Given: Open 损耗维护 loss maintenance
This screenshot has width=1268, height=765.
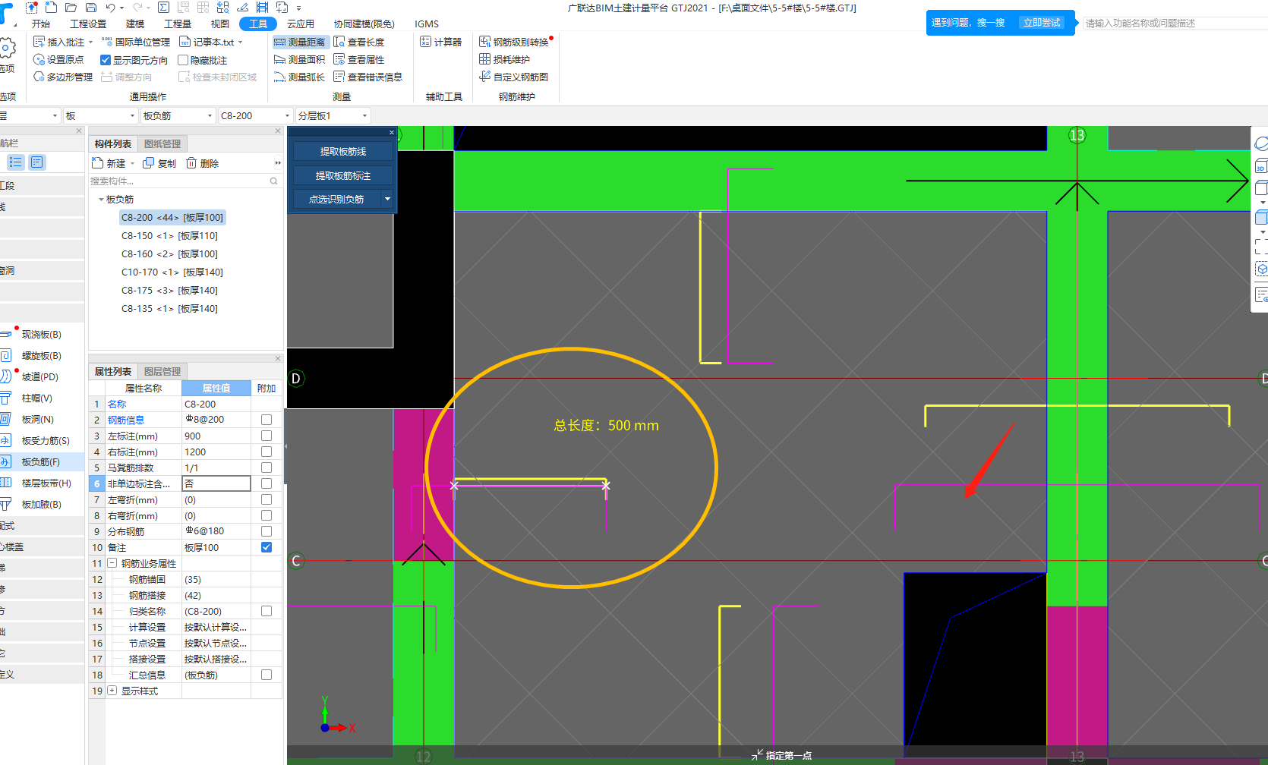Looking at the screenshot, I should pyautogui.click(x=505, y=59).
